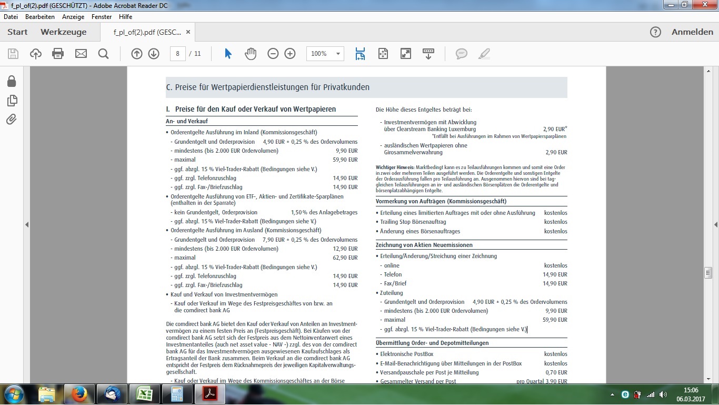Click the 'An- und Verkauf' subheading
The width and height of the screenshot is (719, 405).
point(187,121)
